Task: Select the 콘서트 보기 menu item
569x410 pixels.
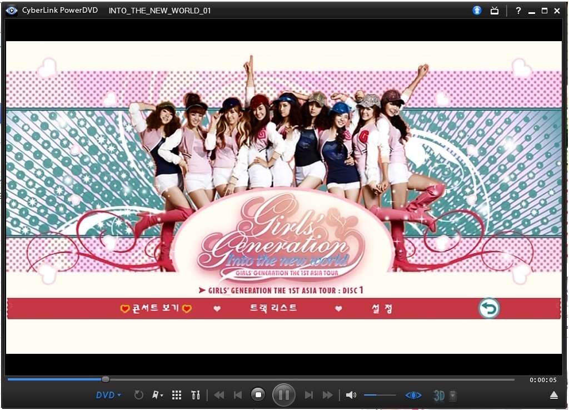Action: tap(156, 308)
